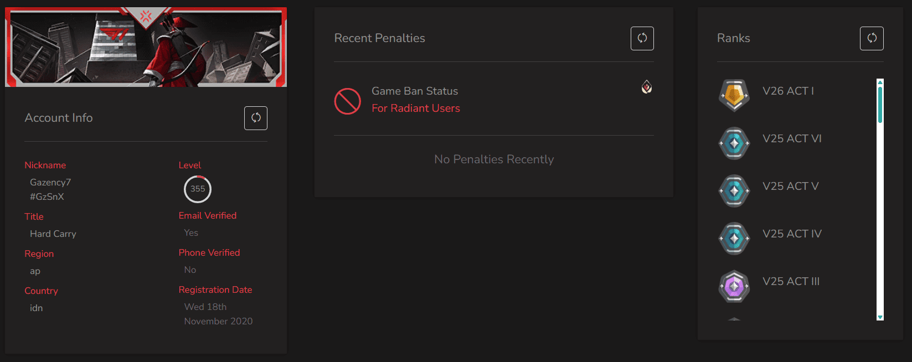912x362 pixels.
Task: Refresh the Ranks panel
Action: tap(872, 38)
